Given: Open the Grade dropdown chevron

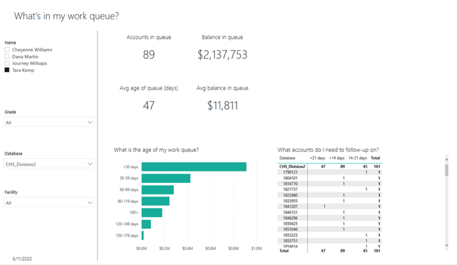Looking at the screenshot, I should 90,122.
